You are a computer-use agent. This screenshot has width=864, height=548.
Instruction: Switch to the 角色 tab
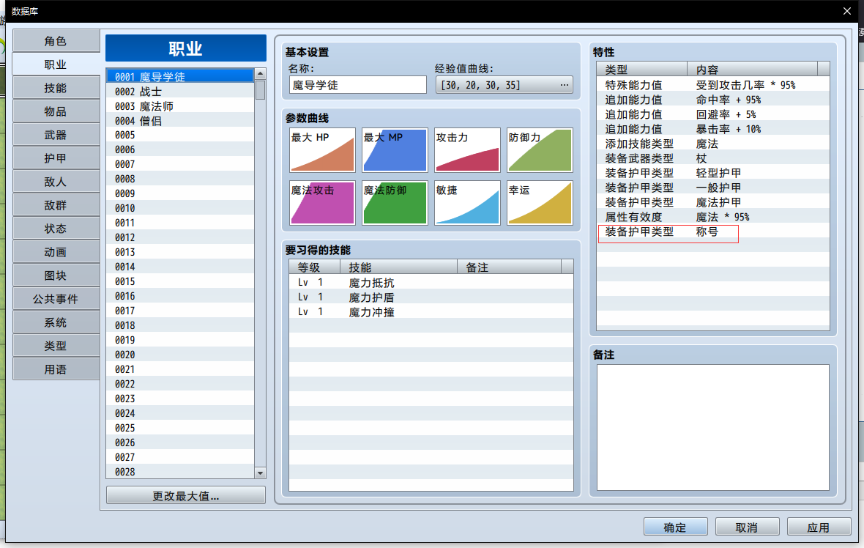56,41
